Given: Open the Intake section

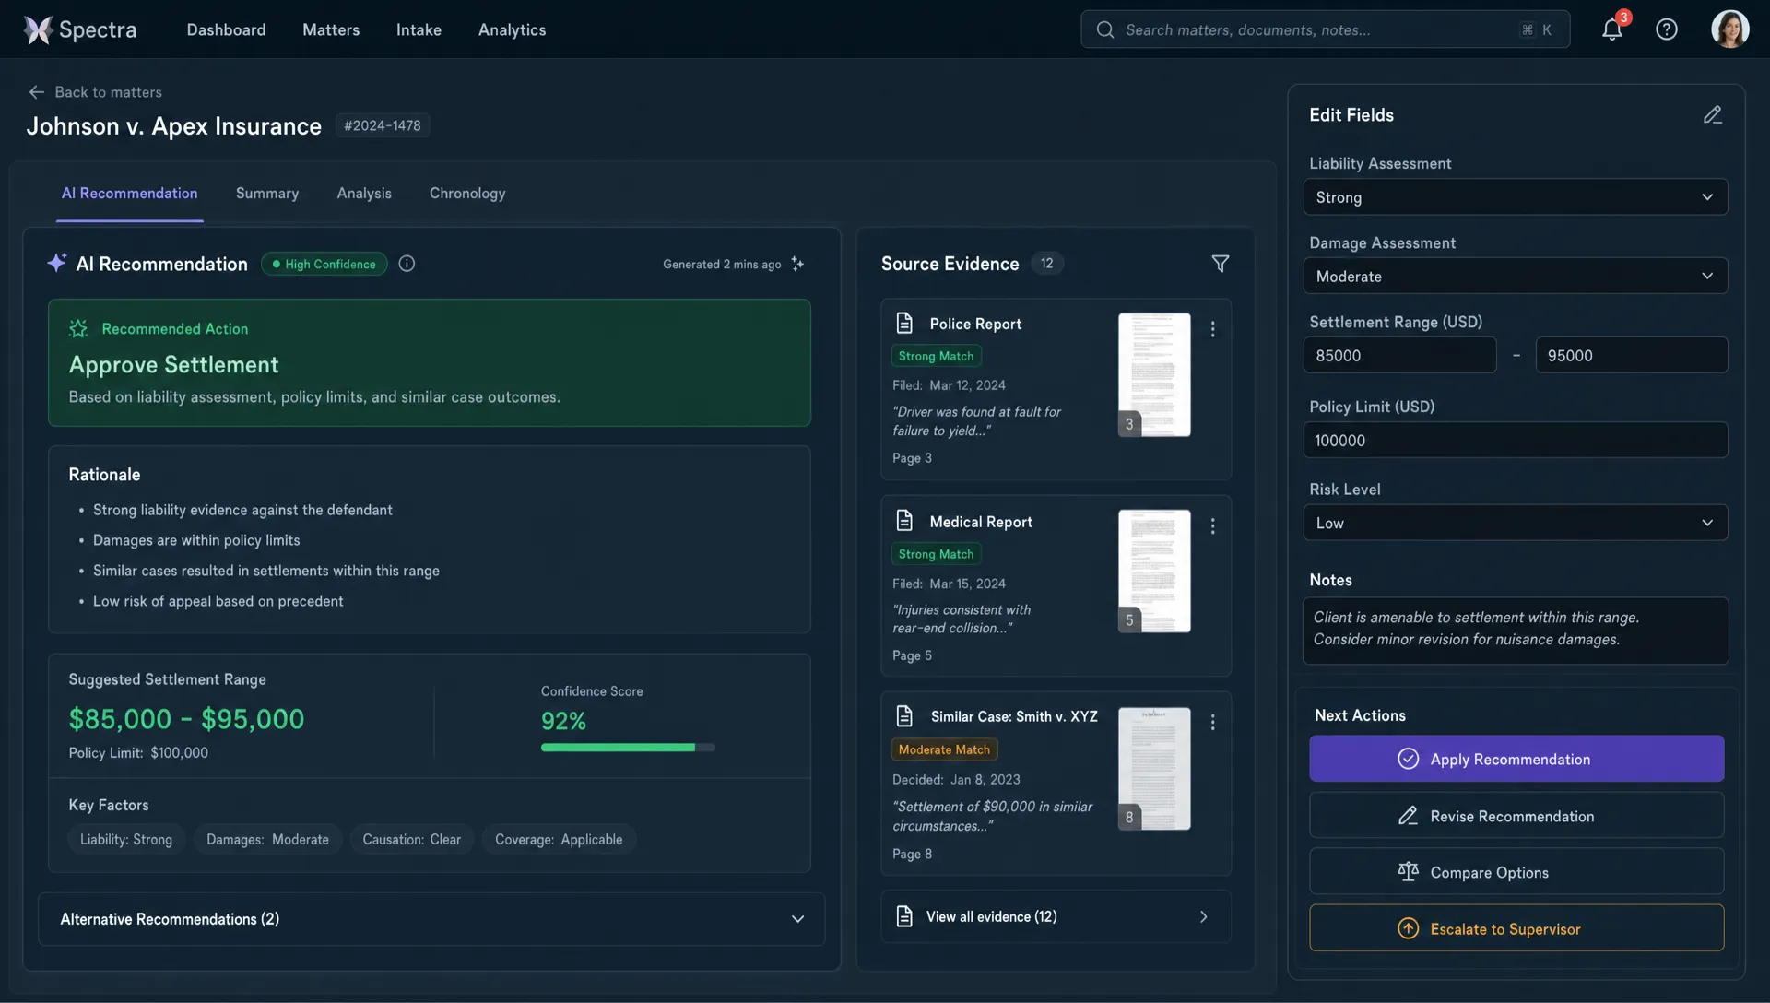Looking at the screenshot, I should click(419, 29).
